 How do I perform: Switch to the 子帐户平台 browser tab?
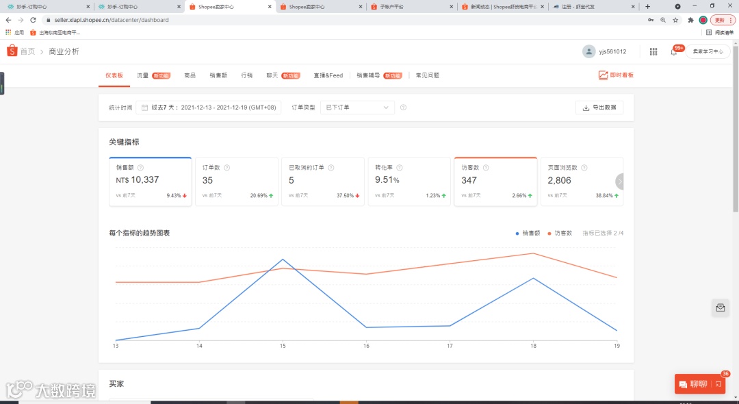click(x=412, y=7)
